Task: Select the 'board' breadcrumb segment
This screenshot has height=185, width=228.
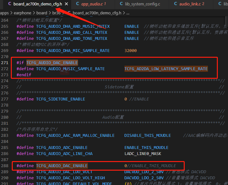Action: pyautogui.click(x=42, y=13)
